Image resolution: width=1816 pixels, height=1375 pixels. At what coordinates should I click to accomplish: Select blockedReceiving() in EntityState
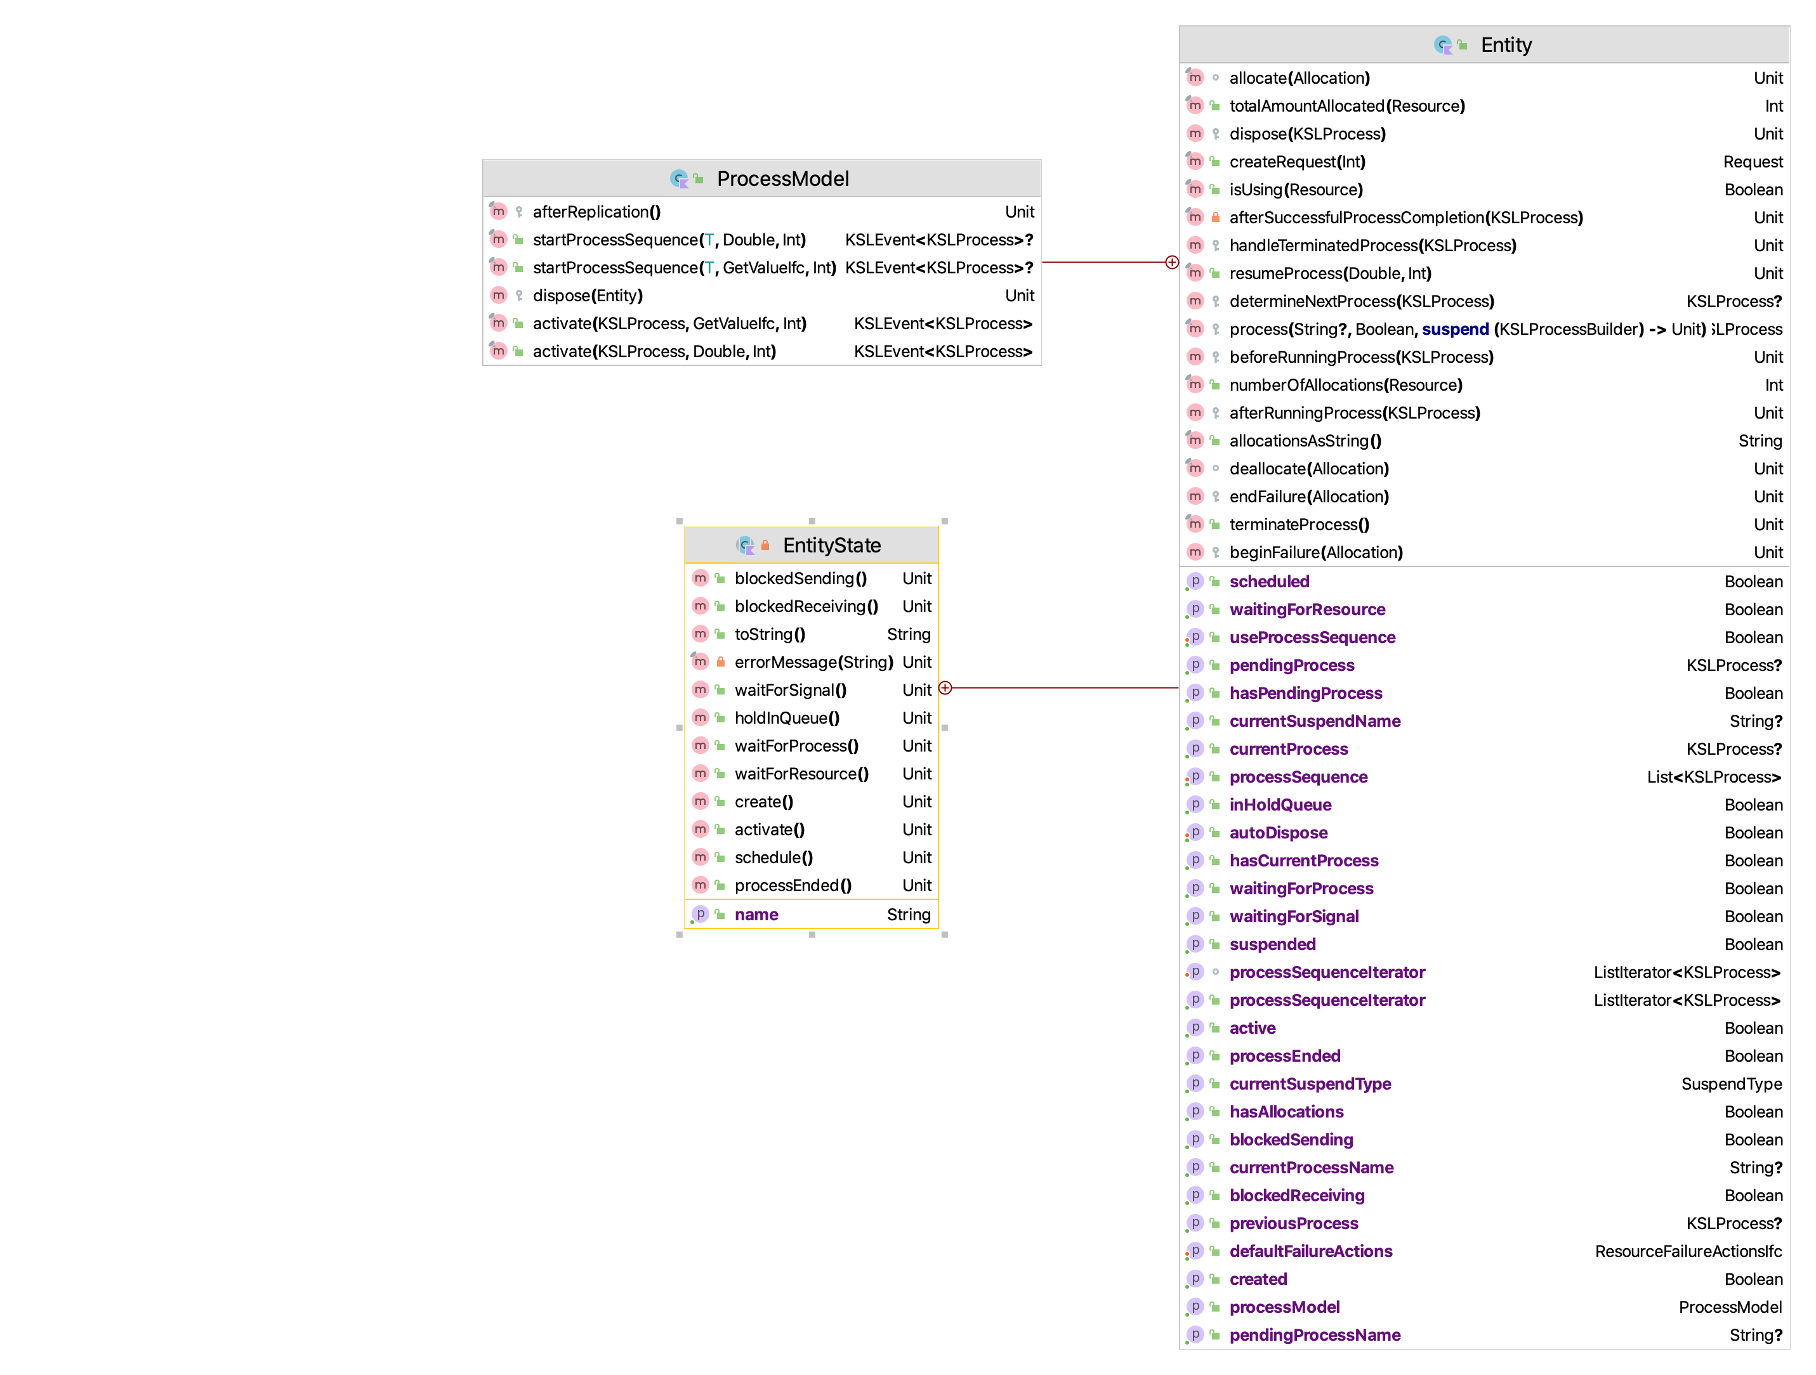[811, 606]
